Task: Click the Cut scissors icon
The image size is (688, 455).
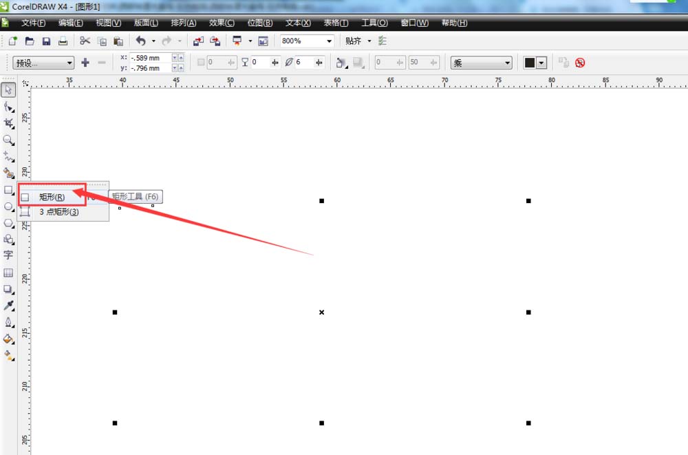Action: pos(85,41)
